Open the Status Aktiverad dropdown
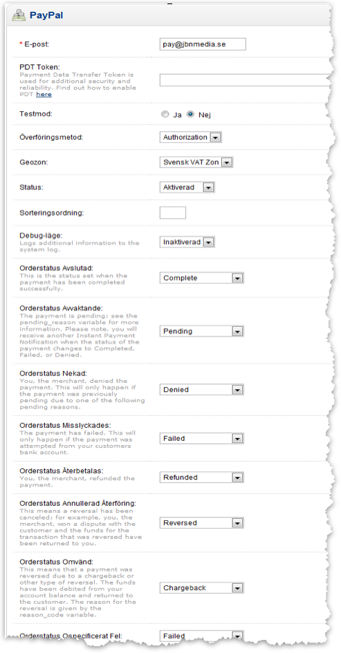 coord(187,187)
